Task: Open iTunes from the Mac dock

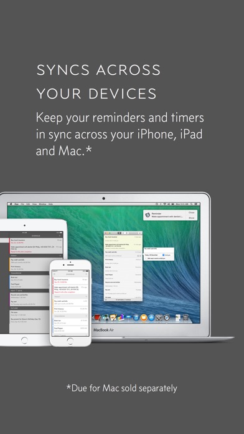Action: click(x=136, y=317)
